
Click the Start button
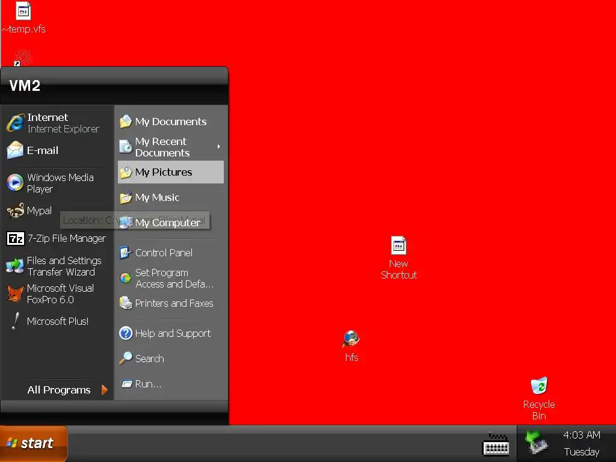click(x=34, y=443)
